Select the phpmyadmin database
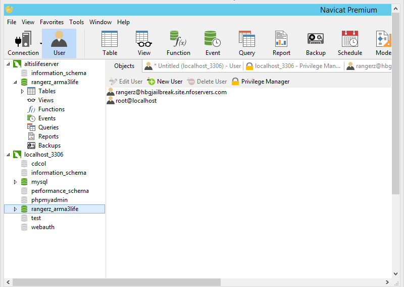Screen dimensions: 404x287 49,200
